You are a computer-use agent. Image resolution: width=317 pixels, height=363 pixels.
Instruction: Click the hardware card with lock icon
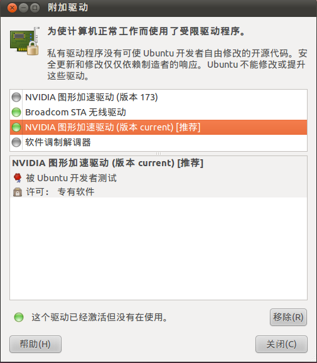tap(24, 41)
